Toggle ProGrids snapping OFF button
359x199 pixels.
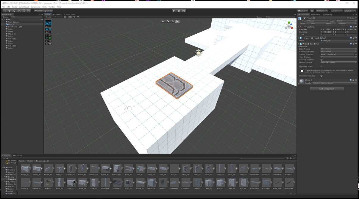click(48, 26)
